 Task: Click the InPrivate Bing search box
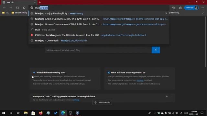pyautogui.click(x=98, y=50)
